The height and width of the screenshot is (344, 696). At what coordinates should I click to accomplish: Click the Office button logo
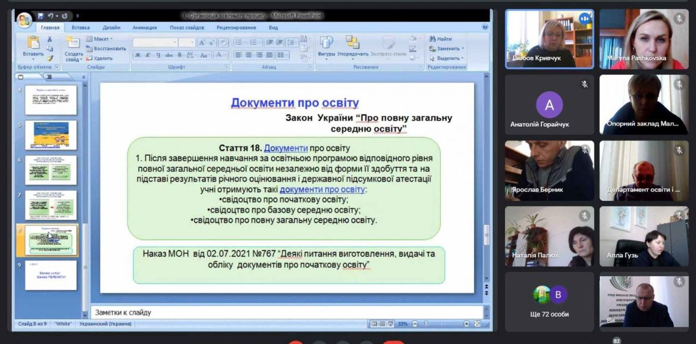[24, 20]
